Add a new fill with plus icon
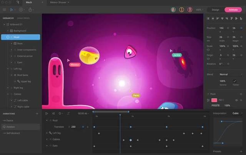This screenshot has height=155, width=246. tap(241, 94)
